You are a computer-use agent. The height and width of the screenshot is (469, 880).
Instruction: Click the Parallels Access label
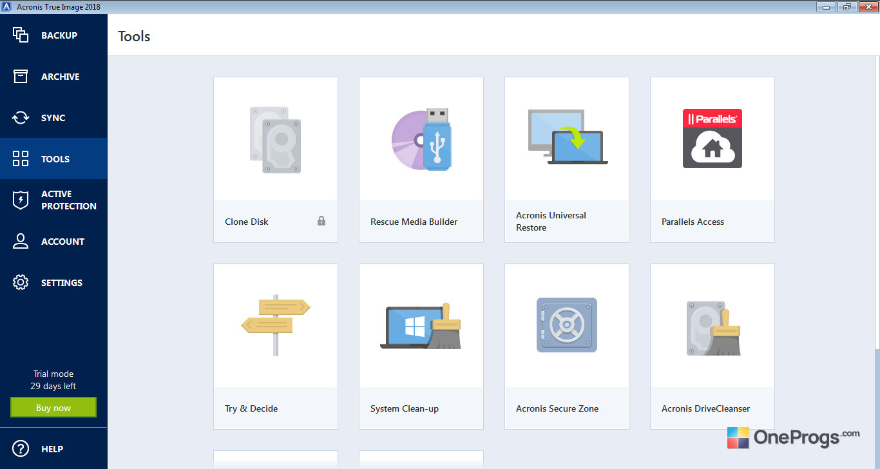click(x=693, y=222)
